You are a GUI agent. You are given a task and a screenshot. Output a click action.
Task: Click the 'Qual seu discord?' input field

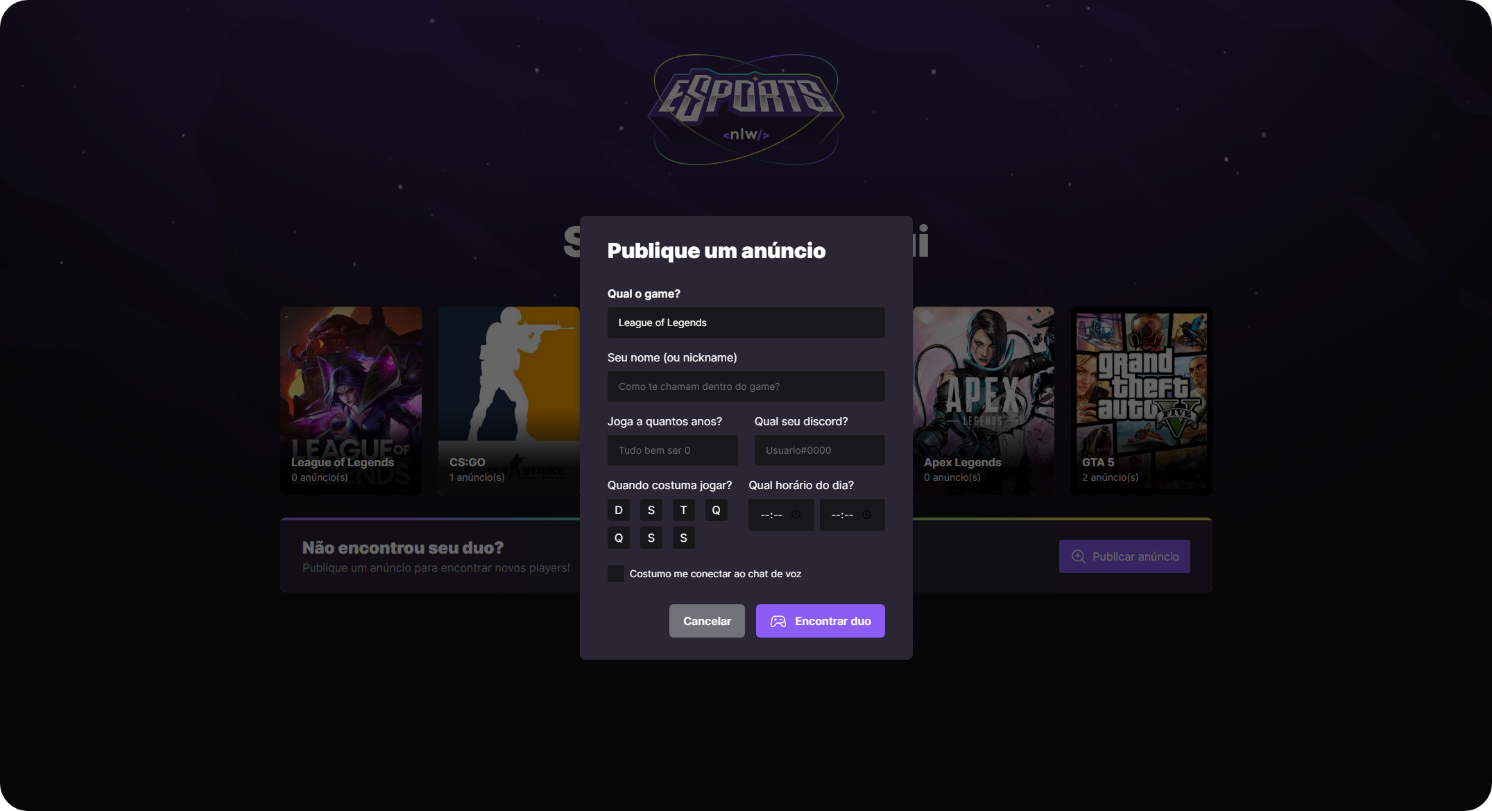(819, 450)
